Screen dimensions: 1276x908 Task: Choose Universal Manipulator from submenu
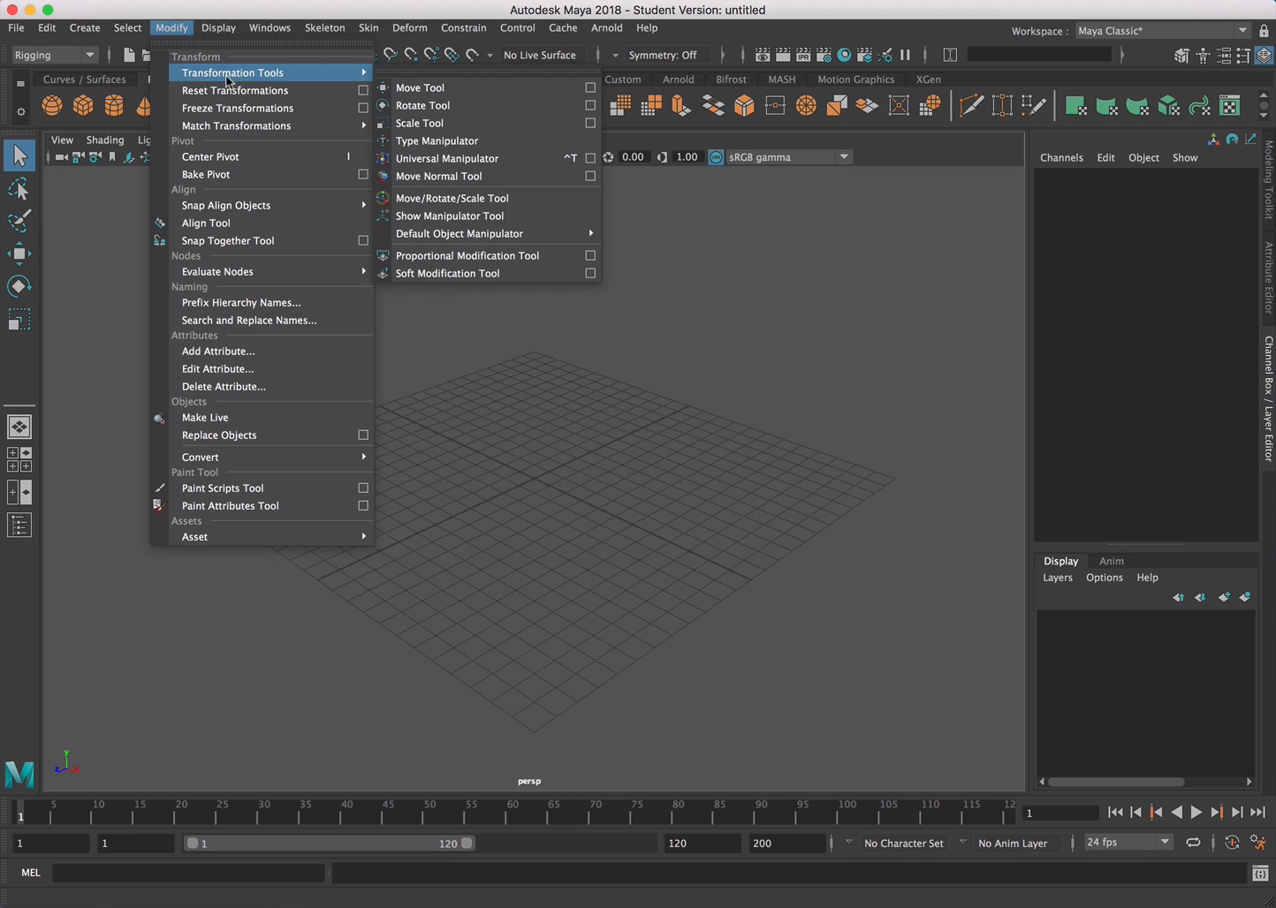[x=446, y=158]
